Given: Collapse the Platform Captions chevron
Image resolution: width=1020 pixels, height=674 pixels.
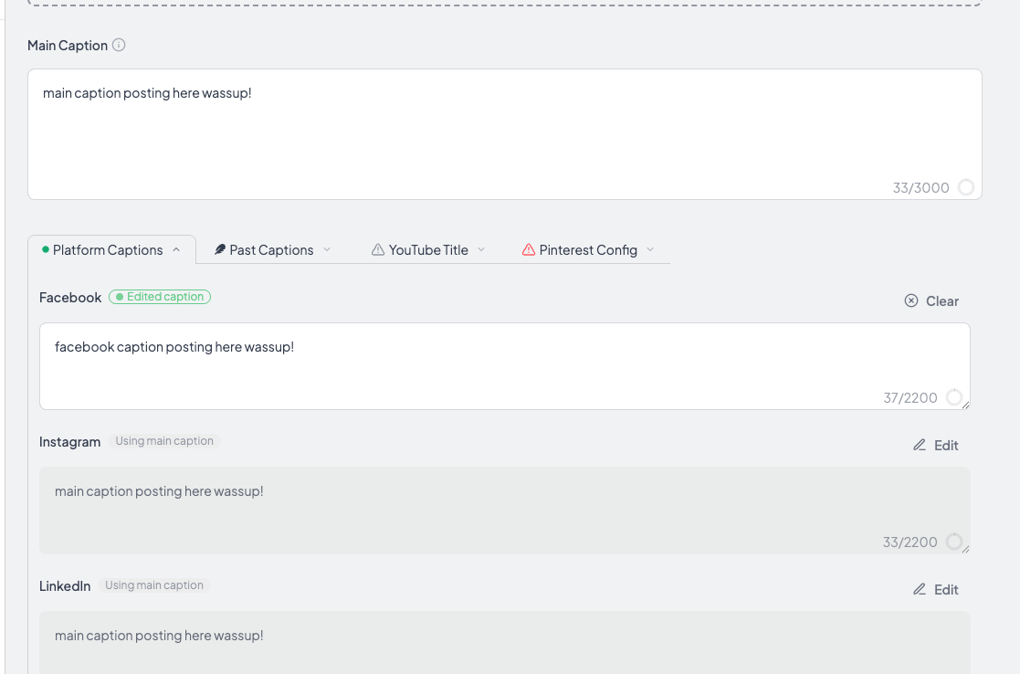Looking at the screenshot, I should coord(176,250).
